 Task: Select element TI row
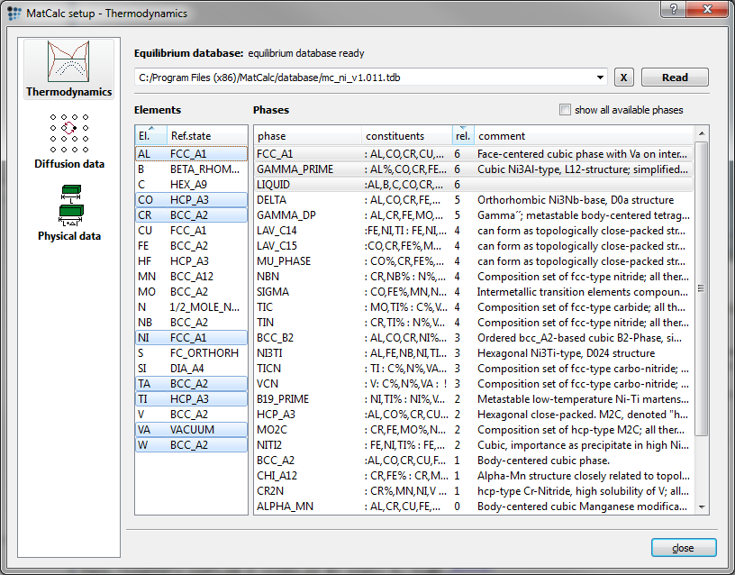[x=191, y=398]
